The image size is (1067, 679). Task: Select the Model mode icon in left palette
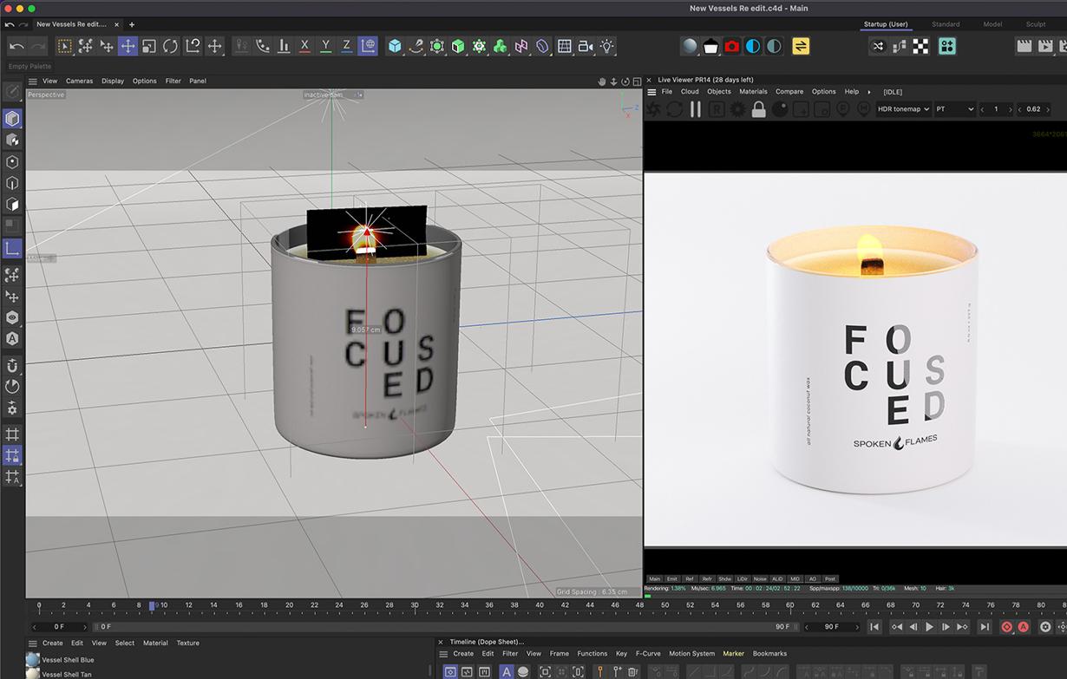point(12,118)
